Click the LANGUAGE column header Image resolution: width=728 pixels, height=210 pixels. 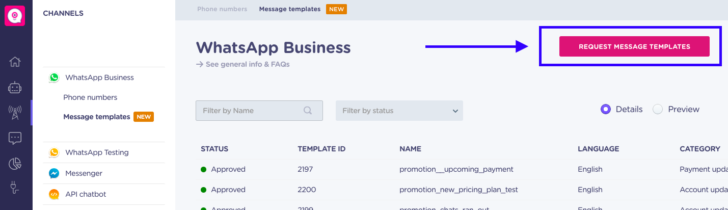click(598, 149)
